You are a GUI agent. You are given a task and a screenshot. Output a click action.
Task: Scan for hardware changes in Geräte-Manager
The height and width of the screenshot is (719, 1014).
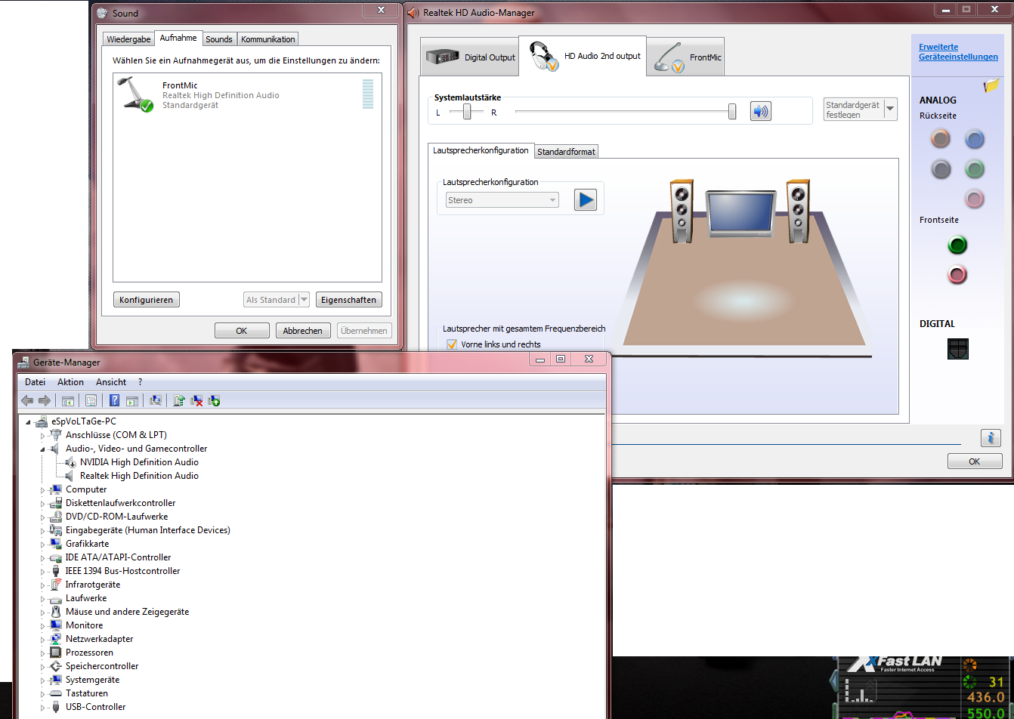156,400
